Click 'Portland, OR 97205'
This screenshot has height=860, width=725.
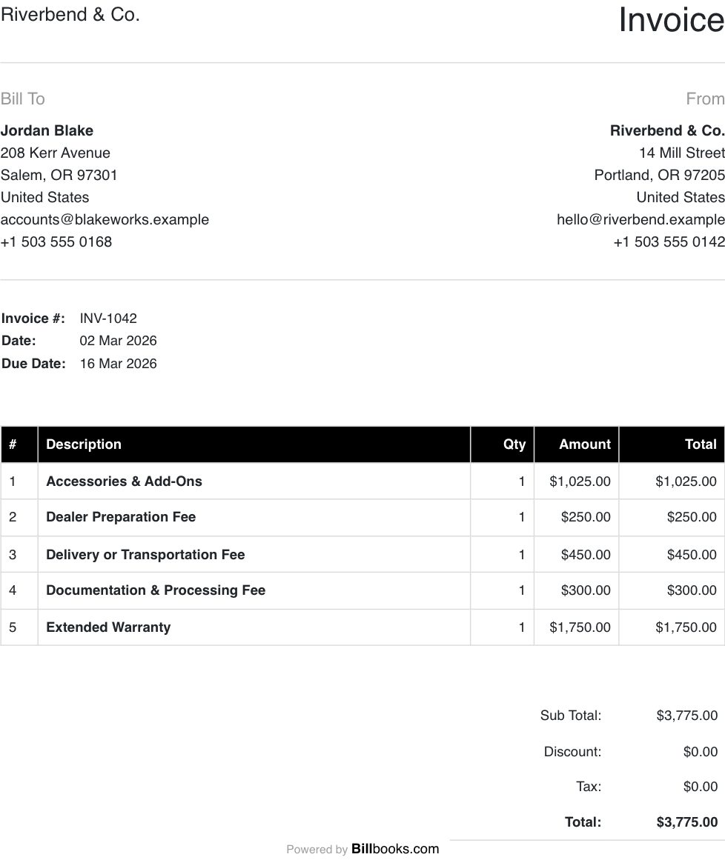point(659,175)
